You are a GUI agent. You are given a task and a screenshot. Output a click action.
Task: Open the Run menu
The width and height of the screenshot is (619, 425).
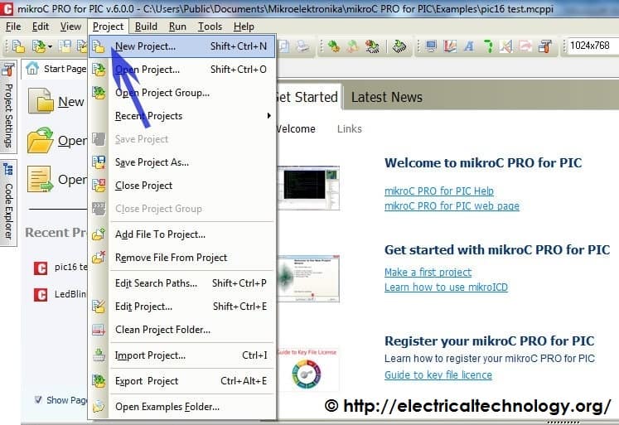(177, 27)
